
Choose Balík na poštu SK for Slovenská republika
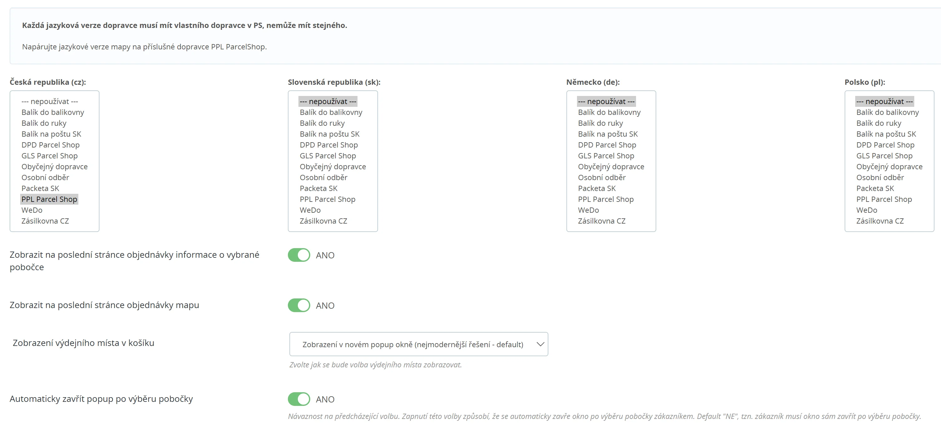(x=330, y=134)
